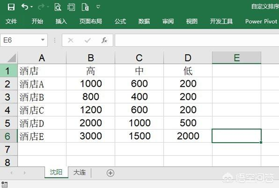279x188 pixels.
Task: Click the New Sheet plus icon
Action: (x=110, y=173)
